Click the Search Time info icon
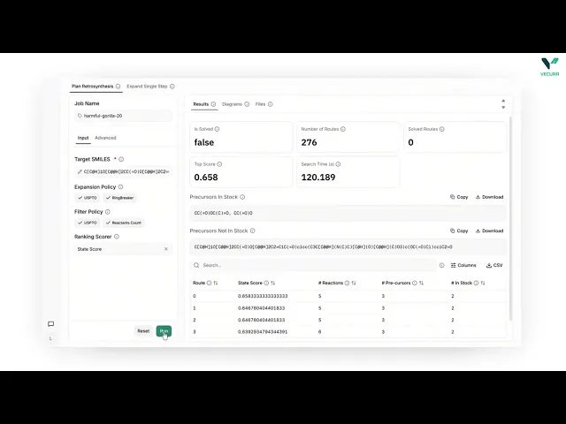Screen dimensions: 566x424 point(338,164)
